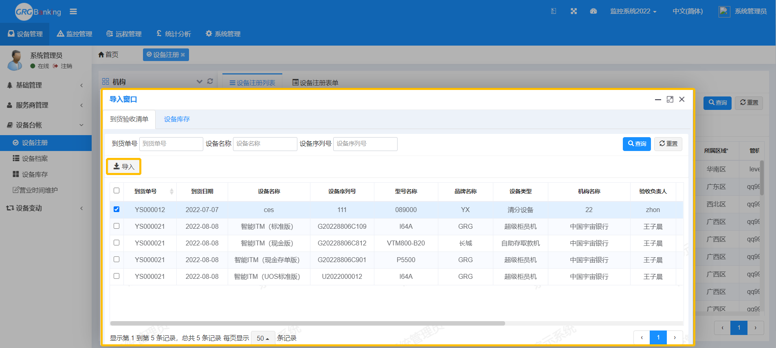Expand the 机构 panel chevron
Viewport: 776px width, 348px height.
click(x=199, y=81)
